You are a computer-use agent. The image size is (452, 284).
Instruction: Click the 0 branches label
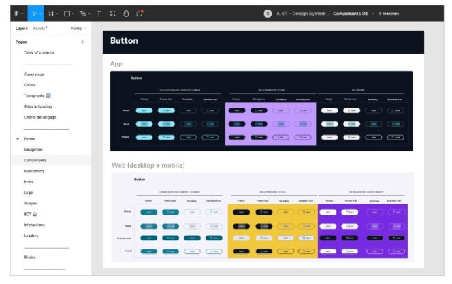pyautogui.click(x=390, y=13)
